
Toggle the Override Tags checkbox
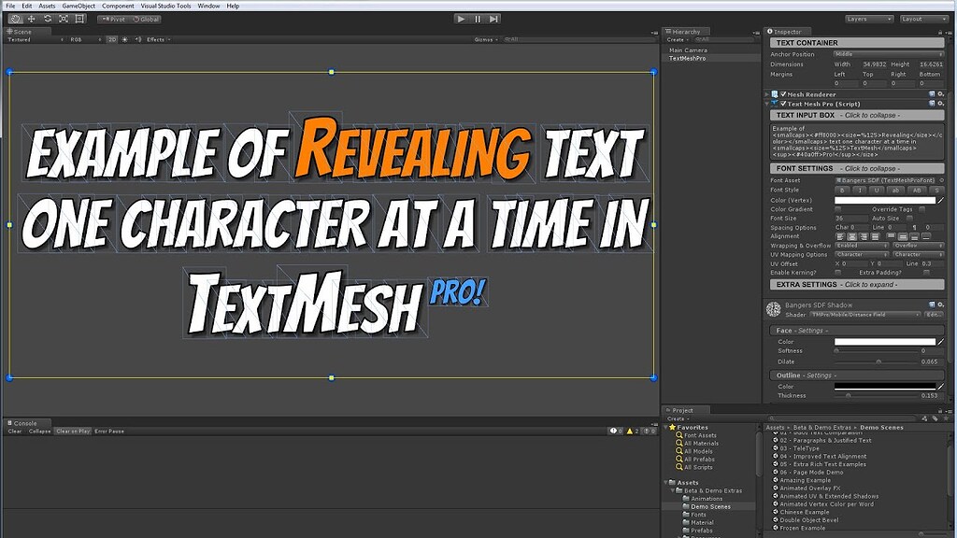tap(921, 208)
